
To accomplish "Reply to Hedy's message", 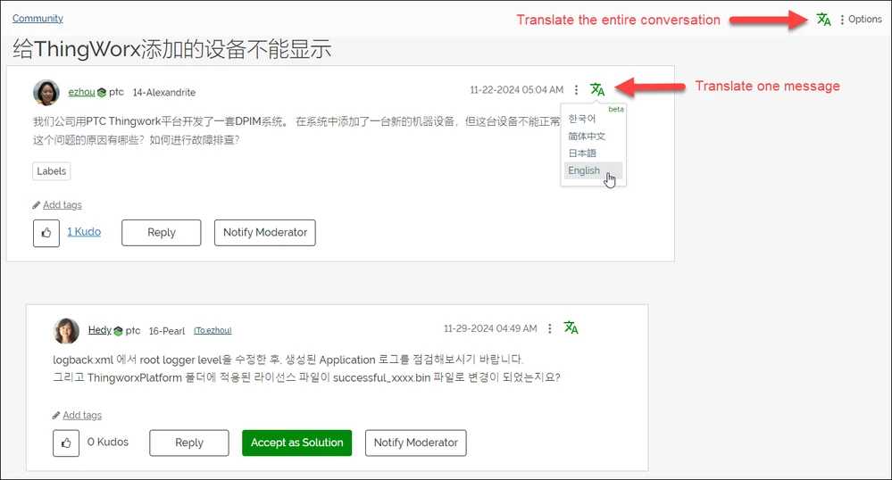I will (189, 443).
